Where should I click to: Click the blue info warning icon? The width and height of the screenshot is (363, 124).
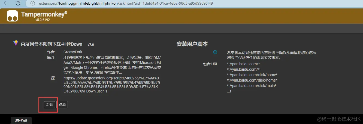pyautogui.click(x=215, y=52)
